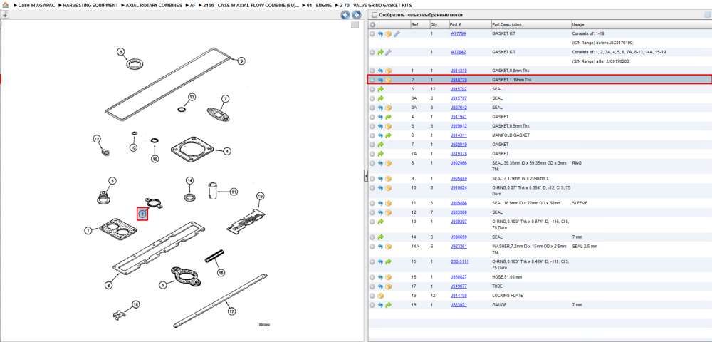Toggle the selection circle for the A77794 row

(x=372, y=34)
